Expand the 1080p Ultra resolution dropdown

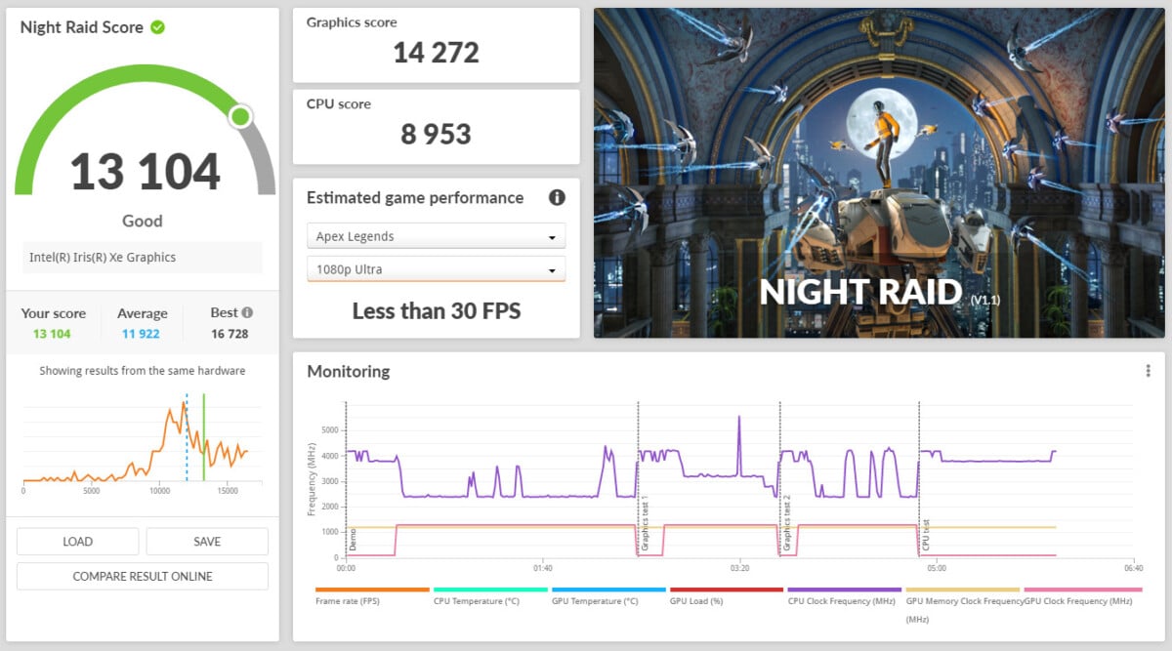[x=436, y=269]
